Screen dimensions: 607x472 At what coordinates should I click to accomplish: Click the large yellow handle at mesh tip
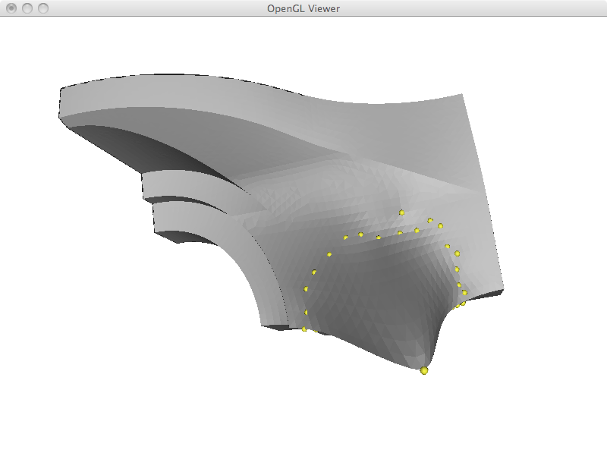pos(424,370)
